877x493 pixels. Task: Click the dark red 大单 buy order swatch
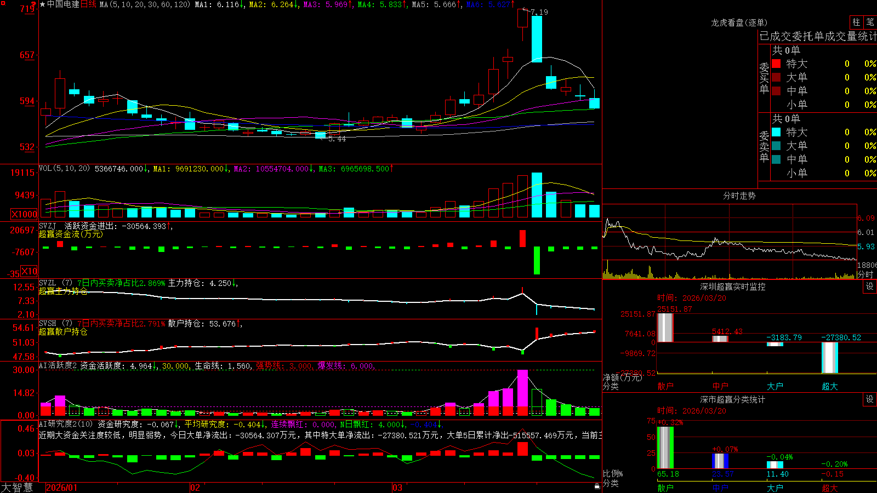pyautogui.click(x=776, y=77)
